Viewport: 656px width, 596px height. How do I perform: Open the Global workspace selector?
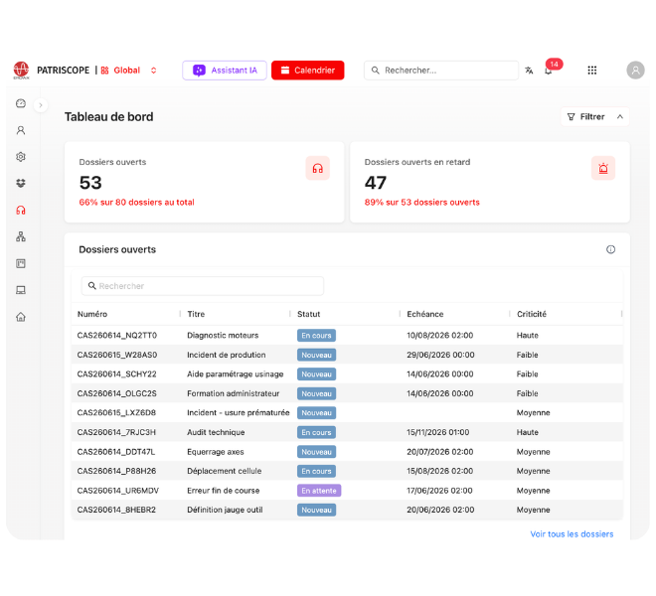[x=129, y=71]
